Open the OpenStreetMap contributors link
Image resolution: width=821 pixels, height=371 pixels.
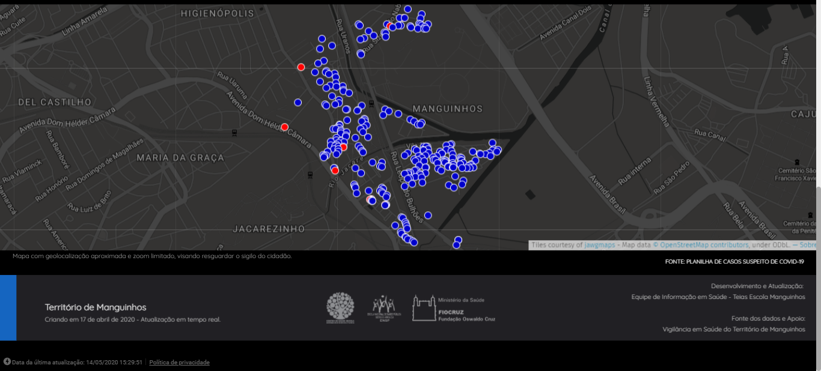(x=704, y=245)
